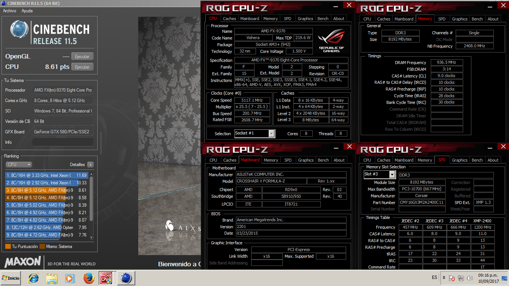
Task: Open the Ayuda menu in Cinebench
Action: tap(27, 11)
